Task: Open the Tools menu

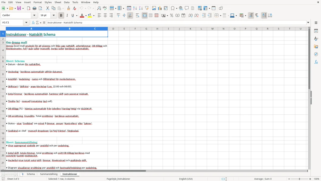Action: coord(75,2)
